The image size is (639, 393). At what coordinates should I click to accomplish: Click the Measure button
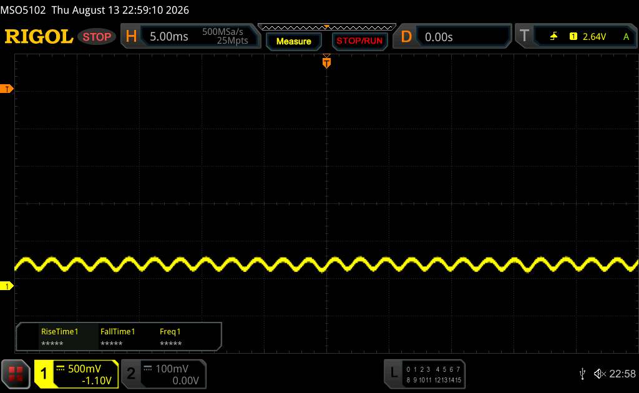point(293,41)
